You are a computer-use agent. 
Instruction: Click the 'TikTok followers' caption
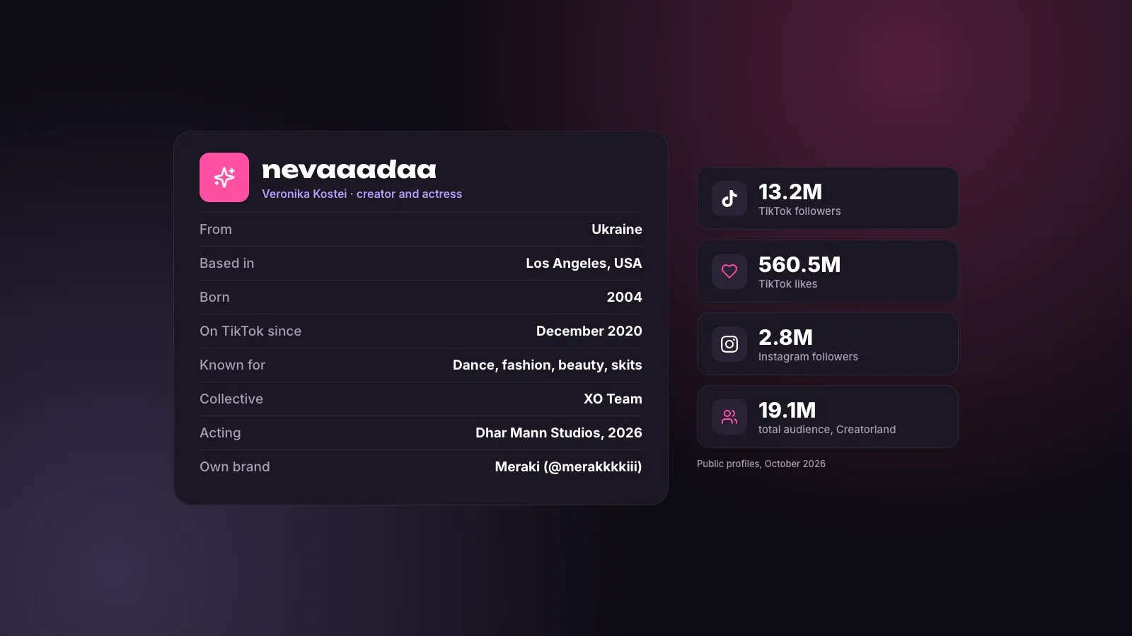click(x=799, y=211)
